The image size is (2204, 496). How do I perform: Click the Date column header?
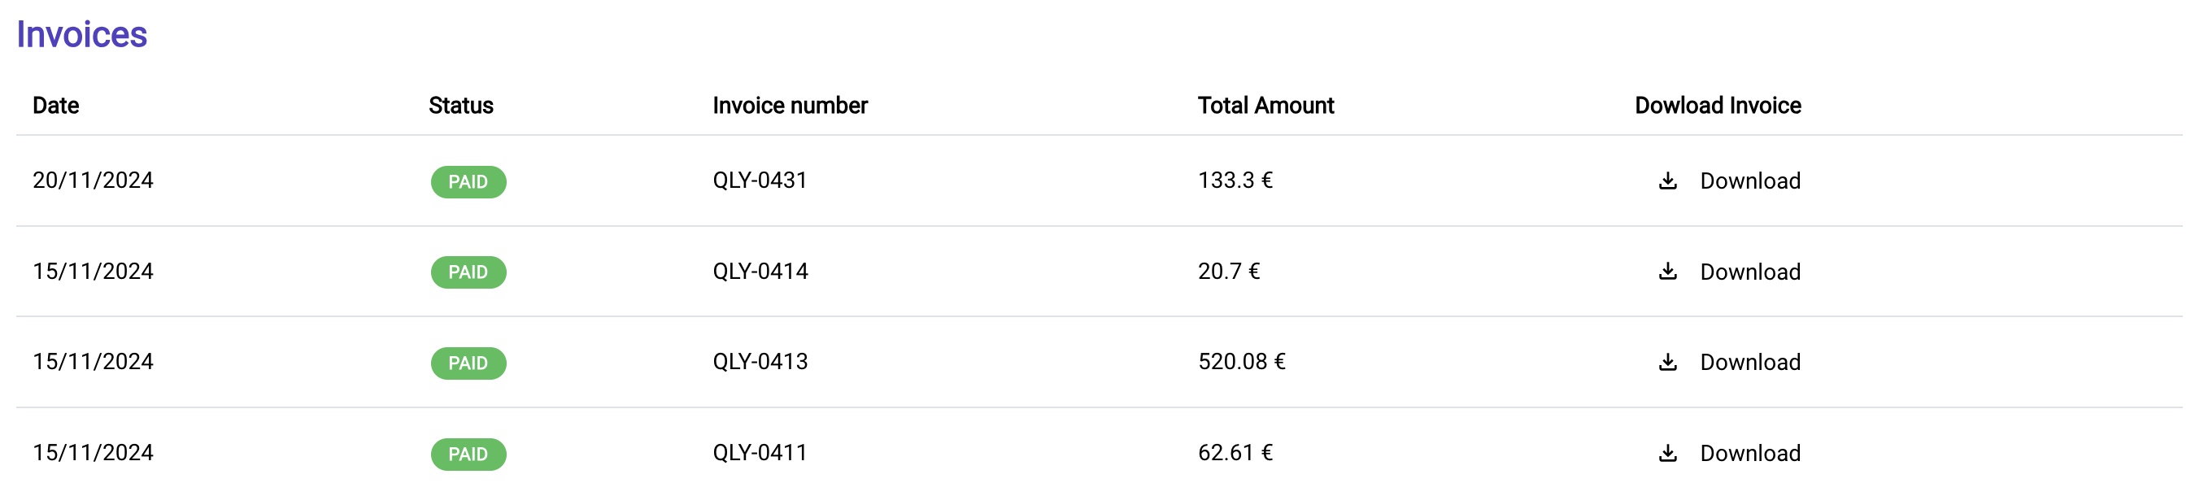click(x=55, y=105)
